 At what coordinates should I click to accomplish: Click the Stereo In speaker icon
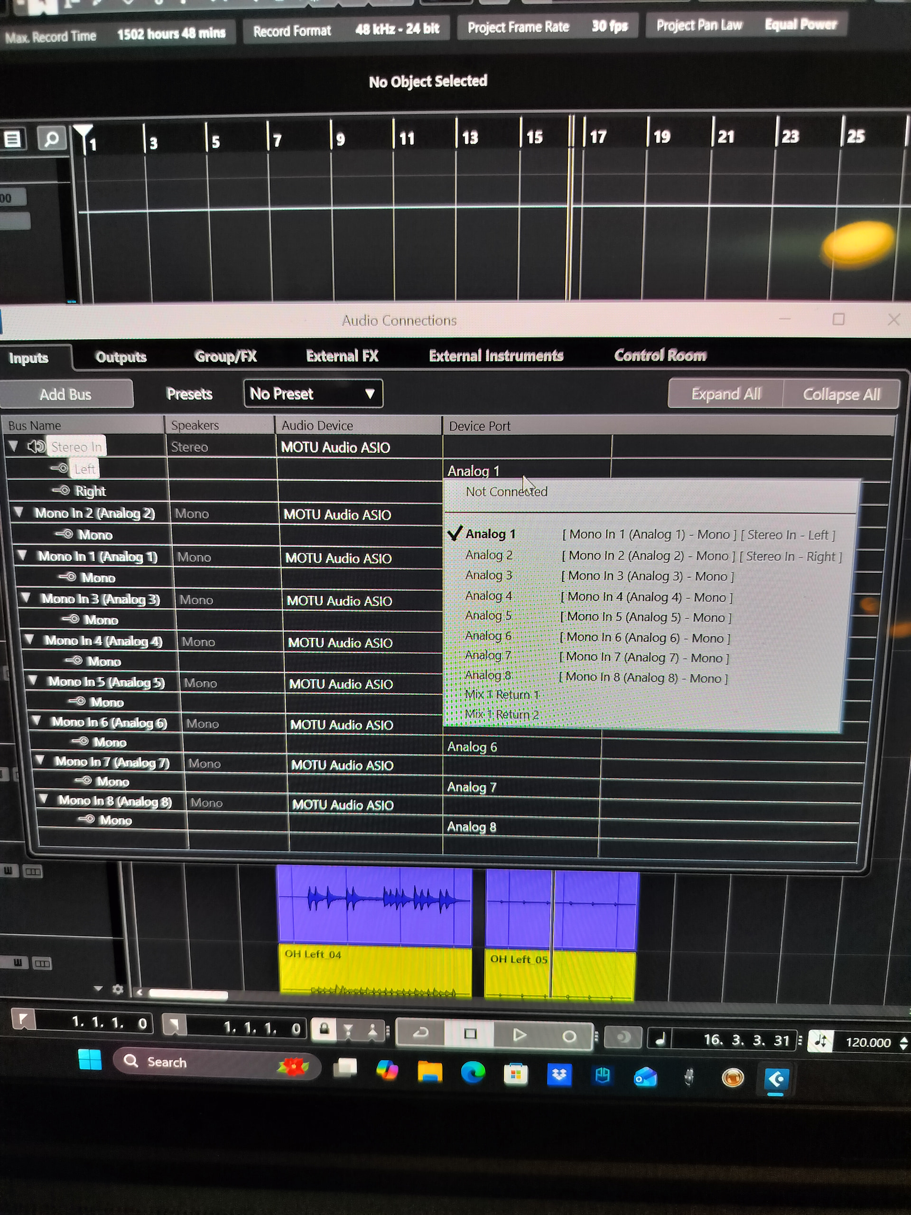[36, 447]
